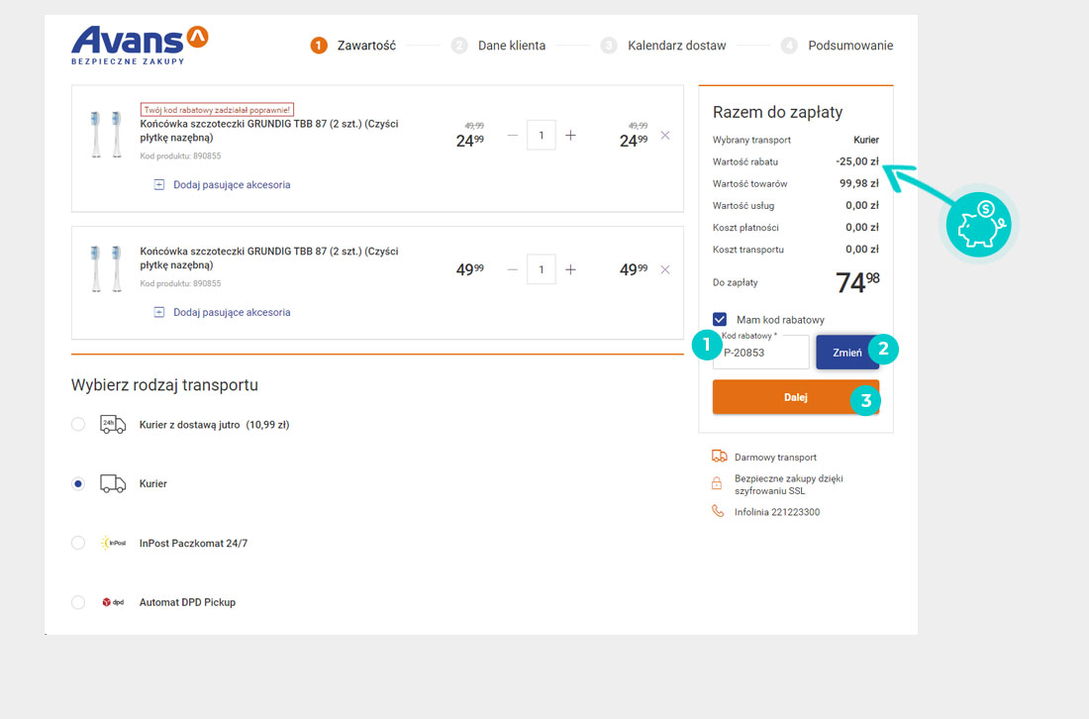
Task: Click the 'Razem do zapłaty' heading
Action: [778, 112]
